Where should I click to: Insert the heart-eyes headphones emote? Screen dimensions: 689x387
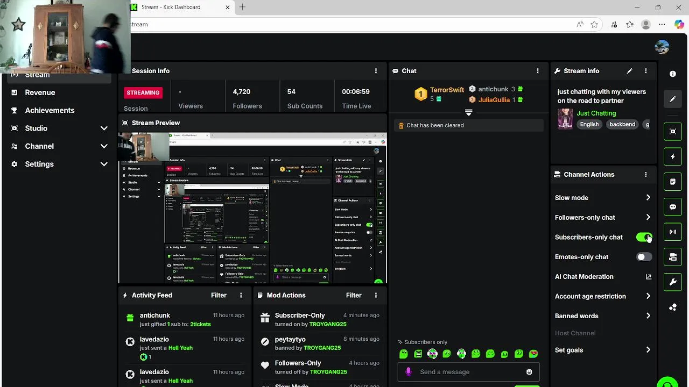[x=432, y=354]
